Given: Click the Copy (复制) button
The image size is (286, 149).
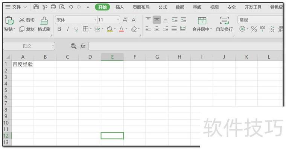Looking at the screenshot, I should tap(27, 29).
